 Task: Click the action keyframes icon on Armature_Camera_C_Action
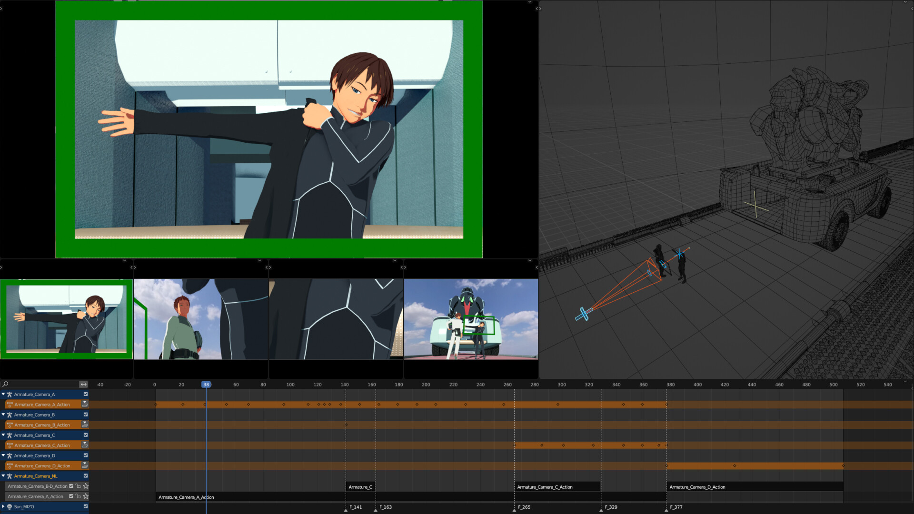coord(10,445)
